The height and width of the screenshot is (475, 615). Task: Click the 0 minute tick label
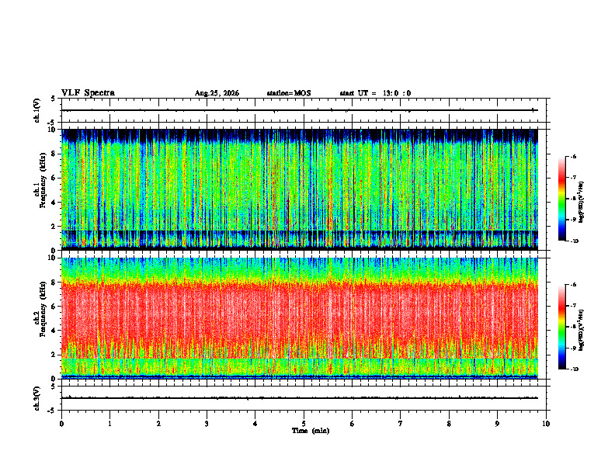[x=61, y=424]
